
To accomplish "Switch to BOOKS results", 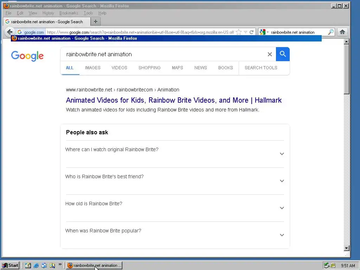I will pyautogui.click(x=226, y=68).
